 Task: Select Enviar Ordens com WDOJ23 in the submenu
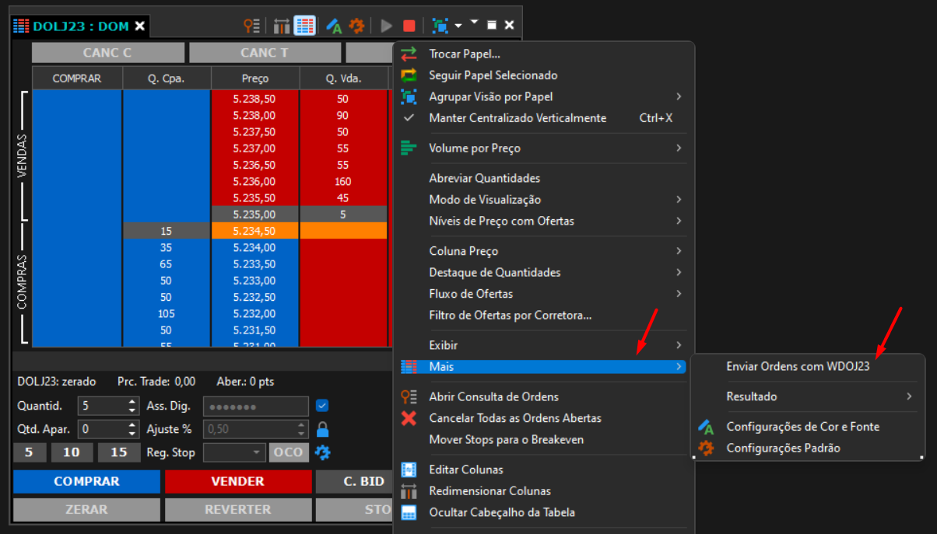[807, 366]
